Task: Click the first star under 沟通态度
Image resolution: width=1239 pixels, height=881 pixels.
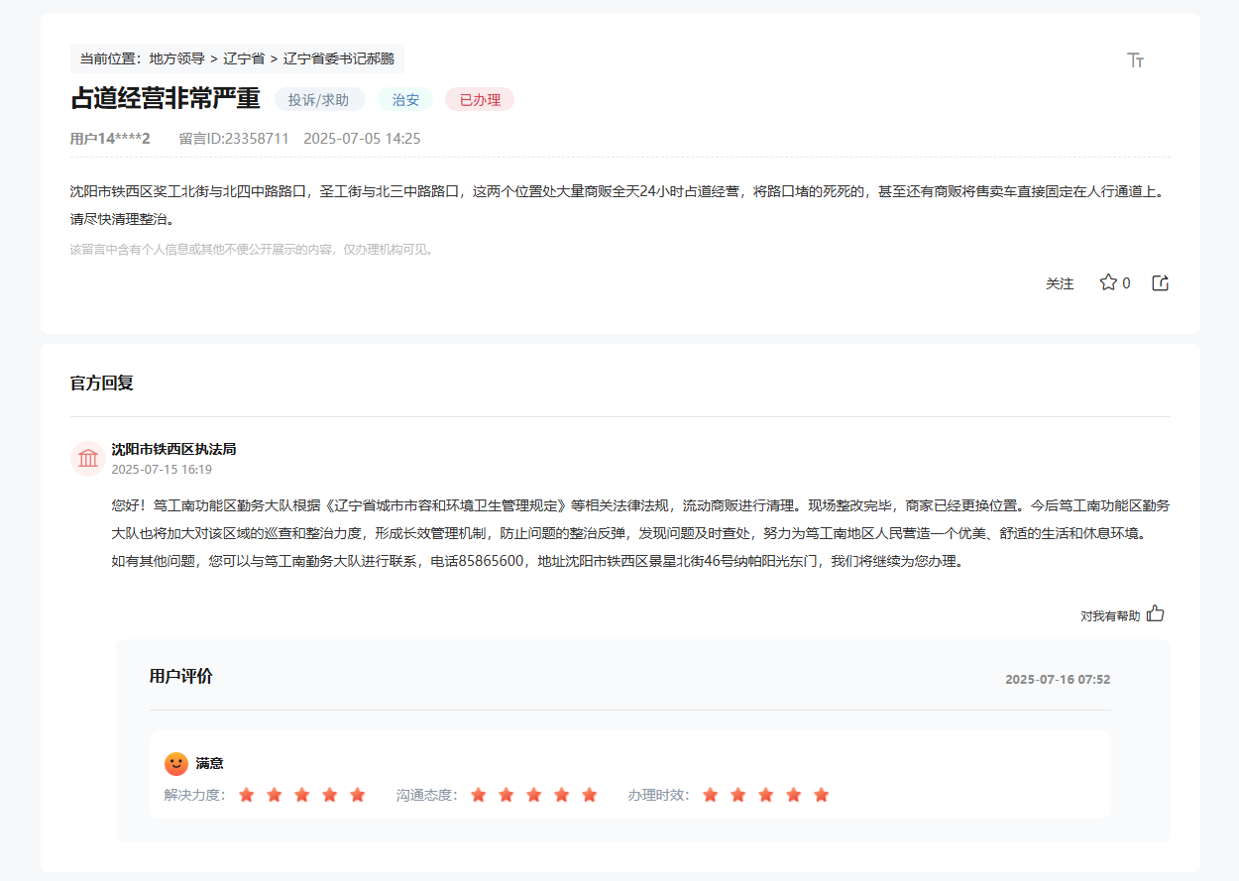Action: (x=478, y=794)
